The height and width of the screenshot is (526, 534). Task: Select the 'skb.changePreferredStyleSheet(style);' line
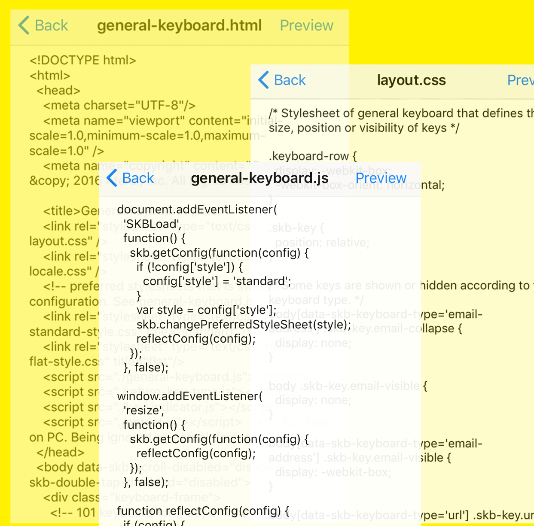244,325
